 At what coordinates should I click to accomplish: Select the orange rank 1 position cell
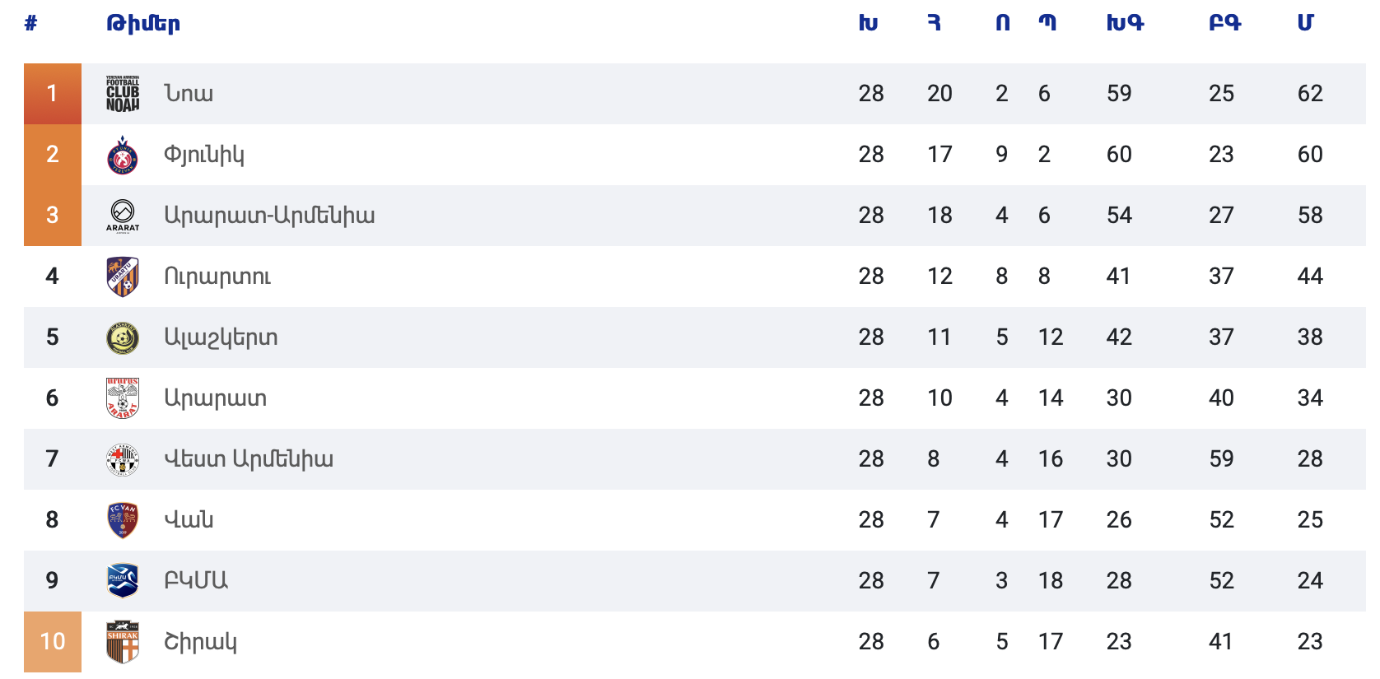point(53,94)
